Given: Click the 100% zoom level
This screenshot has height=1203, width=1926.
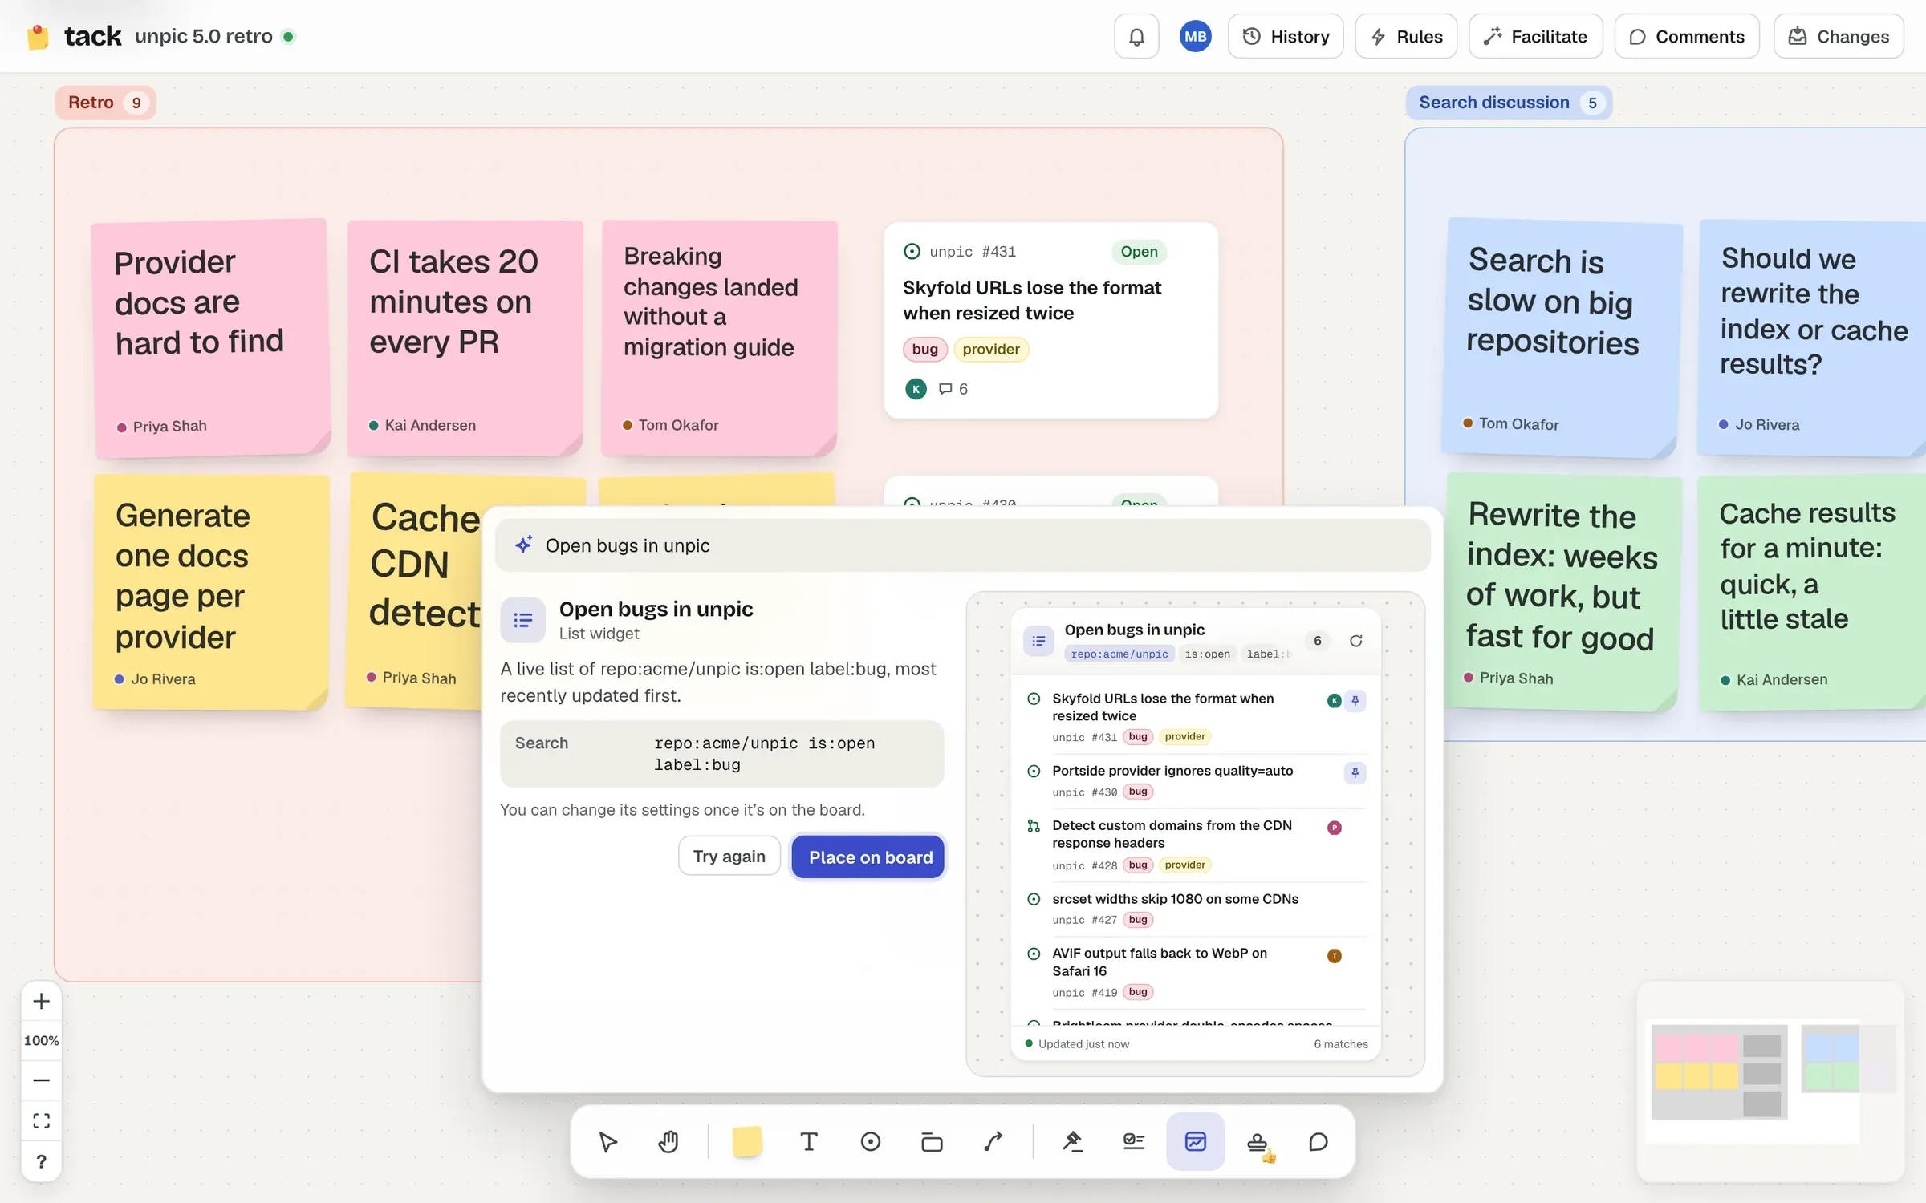Looking at the screenshot, I should [42, 1040].
